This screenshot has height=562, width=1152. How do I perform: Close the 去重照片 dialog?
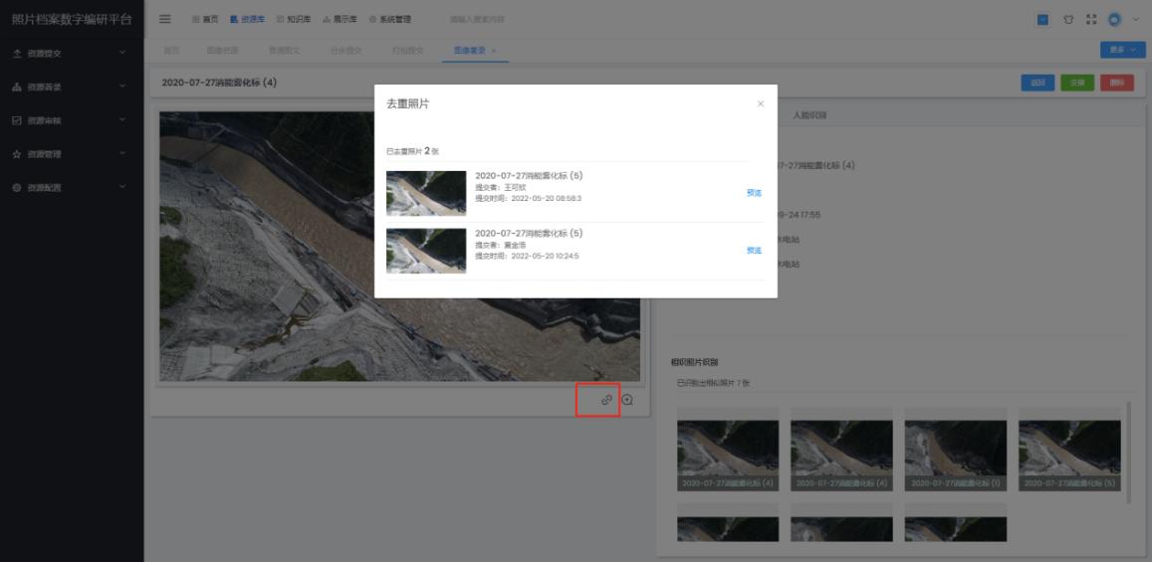(761, 103)
